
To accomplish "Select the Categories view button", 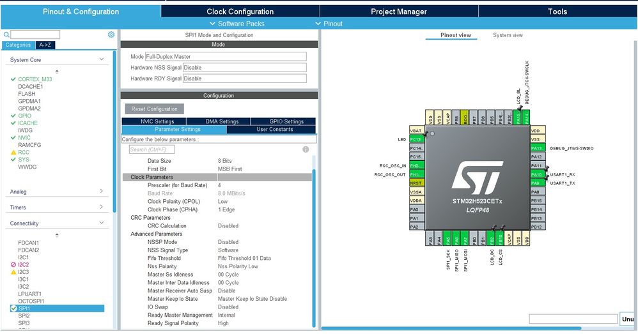I will click(19, 45).
